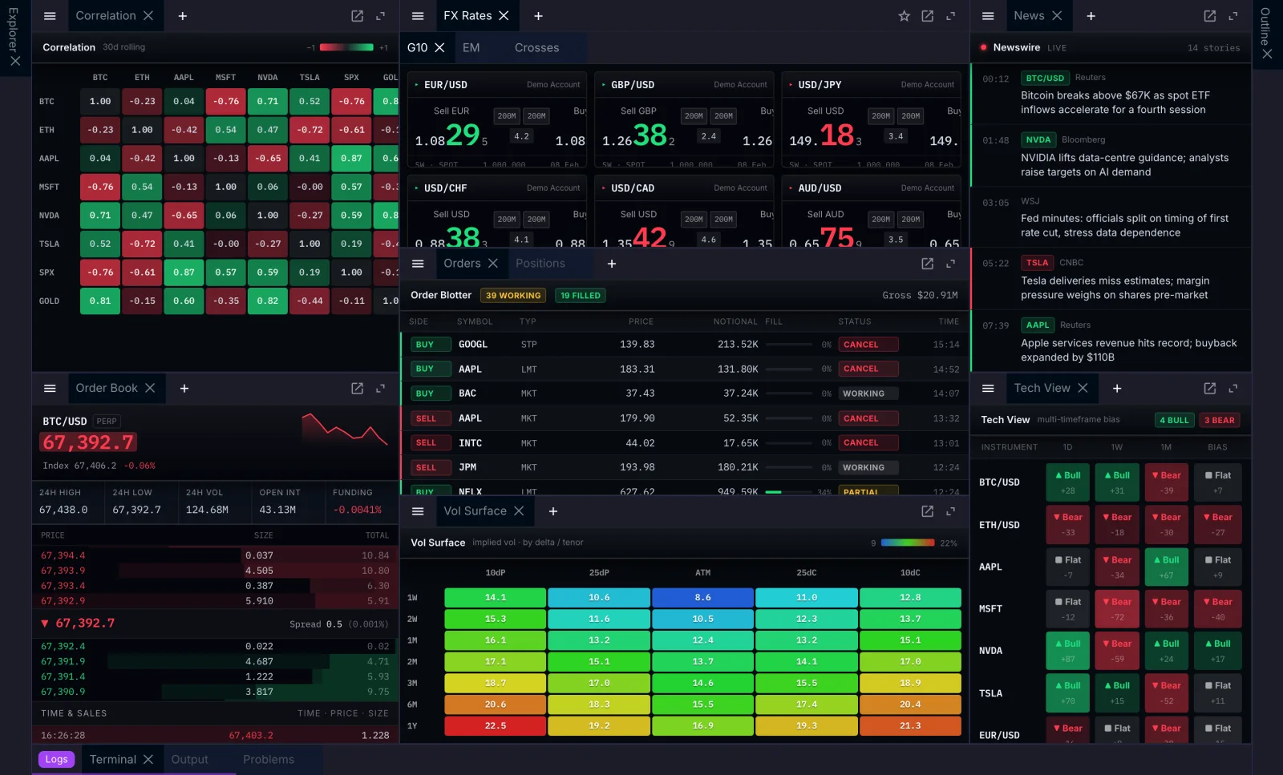Add a new tab beside Tech View

click(1117, 388)
